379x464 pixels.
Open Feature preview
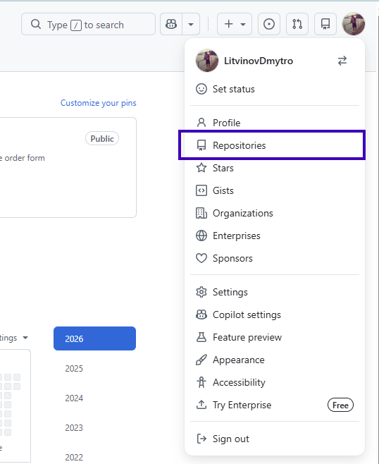(x=275, y=337)
